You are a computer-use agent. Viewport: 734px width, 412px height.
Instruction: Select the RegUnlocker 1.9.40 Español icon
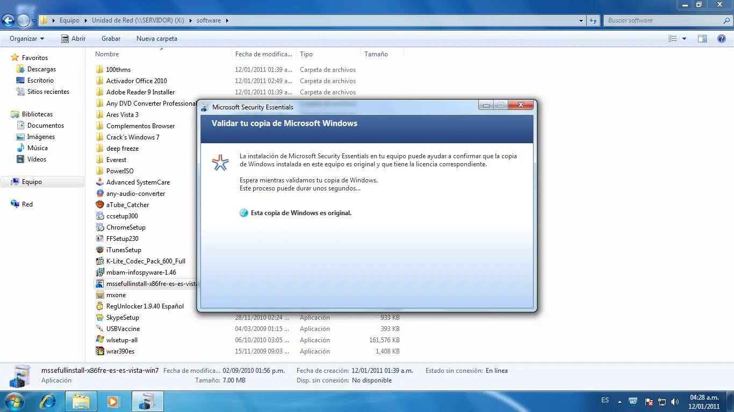click(99, 306)
